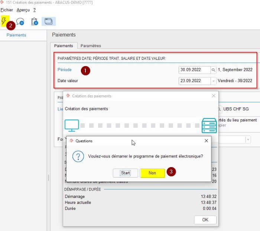
Task: Toggle the window layout toolbar icon
Action: click(49, 22)
